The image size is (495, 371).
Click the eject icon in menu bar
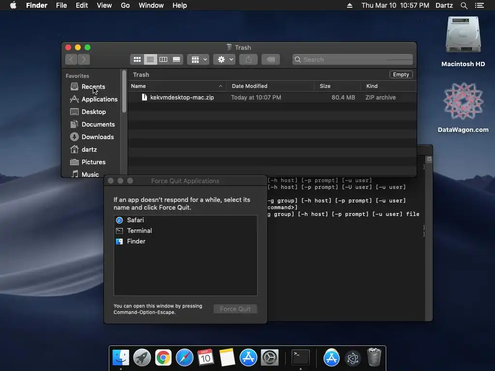pyautogui.click(x=349, y=5)
